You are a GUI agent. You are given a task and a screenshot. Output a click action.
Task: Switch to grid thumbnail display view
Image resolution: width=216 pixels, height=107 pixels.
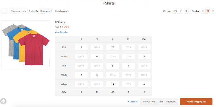pyautogui.click(x=203, y=11)
